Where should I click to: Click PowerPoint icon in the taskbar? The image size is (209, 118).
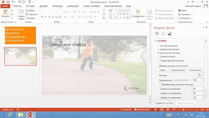point(31,115)
